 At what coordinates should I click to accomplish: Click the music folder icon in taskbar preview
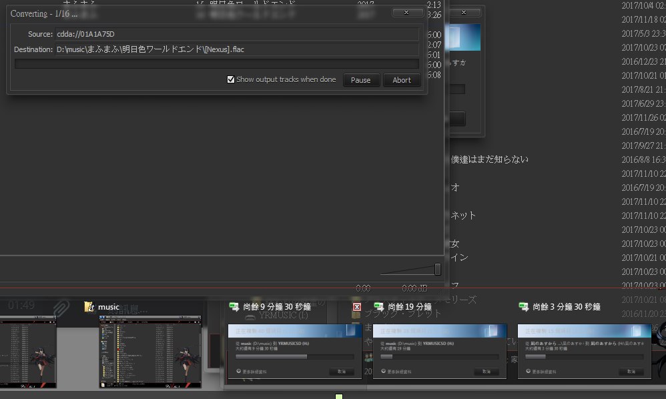coord(89,306)
